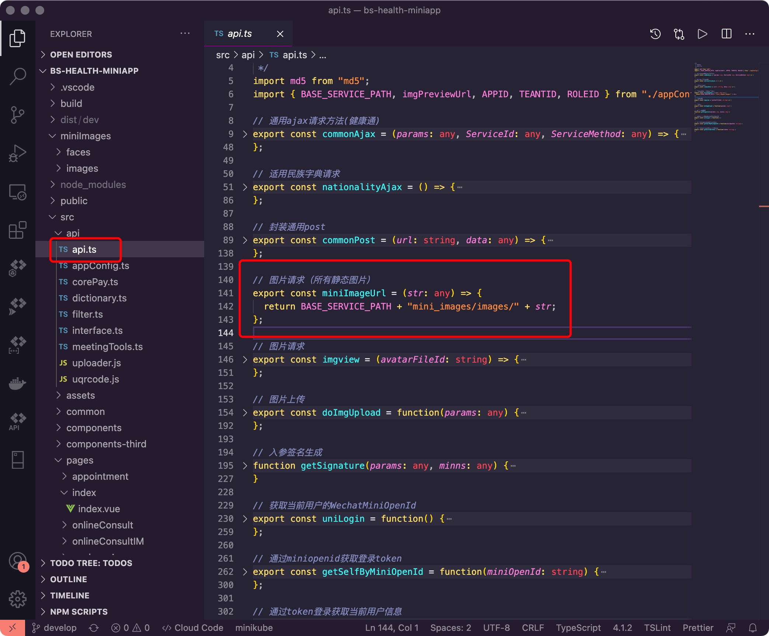Viewport: 769px width, 636px height.
Task: Open Explorer views and more actions ellipsis
Action: [185, 34]
